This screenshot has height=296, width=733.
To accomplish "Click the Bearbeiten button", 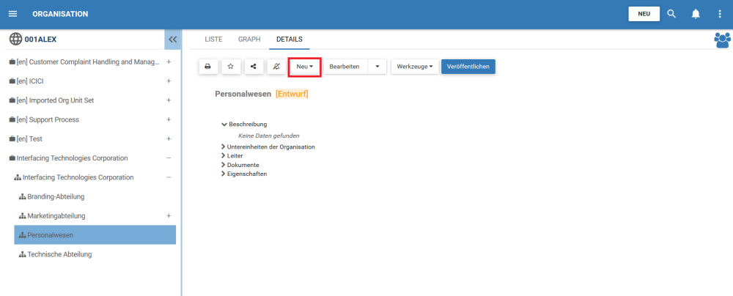I will click(x=345, y=67).
